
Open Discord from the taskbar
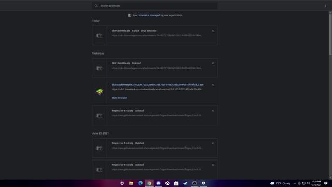158,183
